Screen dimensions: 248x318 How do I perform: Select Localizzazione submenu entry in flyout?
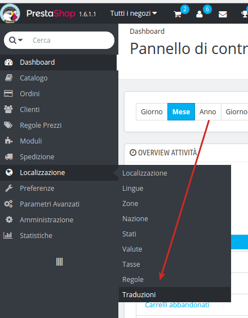click(x=175, y=173)
